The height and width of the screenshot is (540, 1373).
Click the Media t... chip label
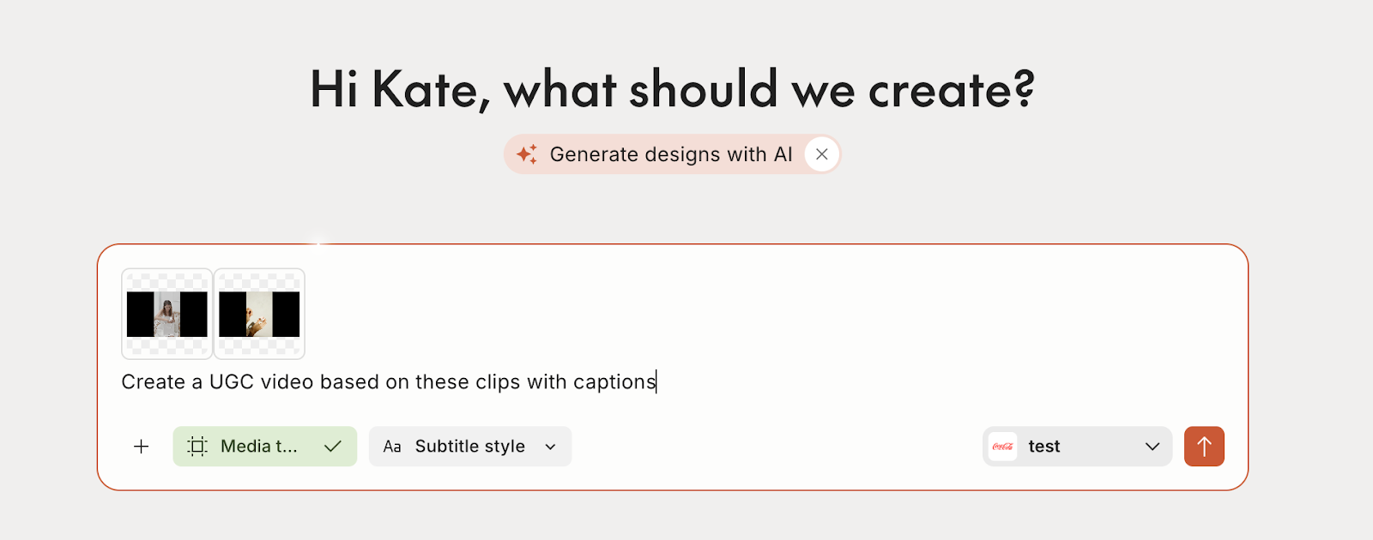(x=258, y=447)
